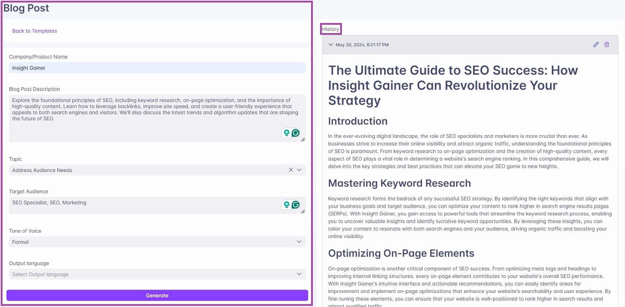Click the Blog Post Description label
Image resolution: width=625 pixels, height=307 pixels.
point(34,89)
